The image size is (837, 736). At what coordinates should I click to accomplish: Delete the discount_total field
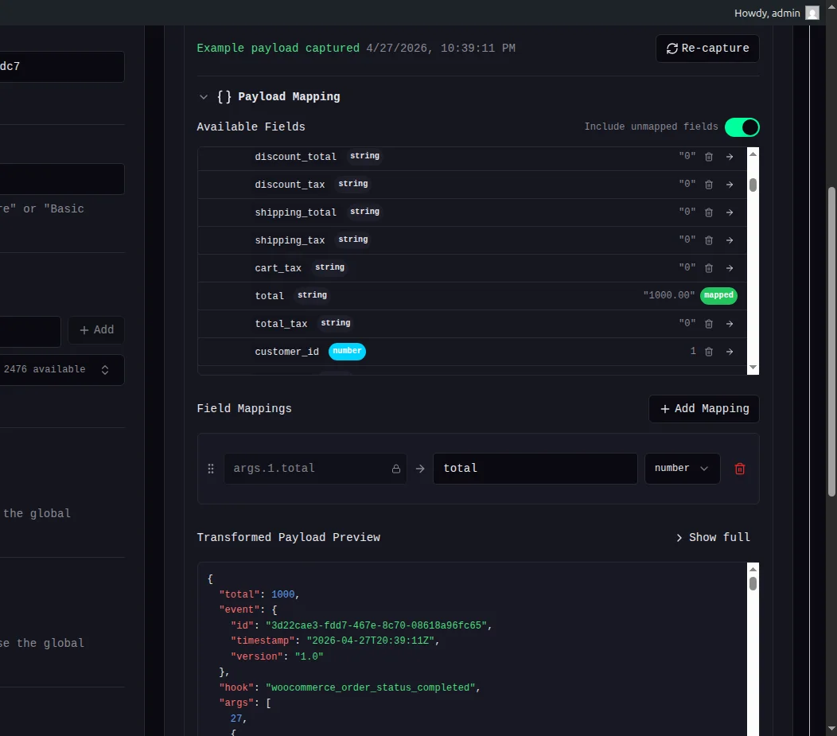click(709, 157)
